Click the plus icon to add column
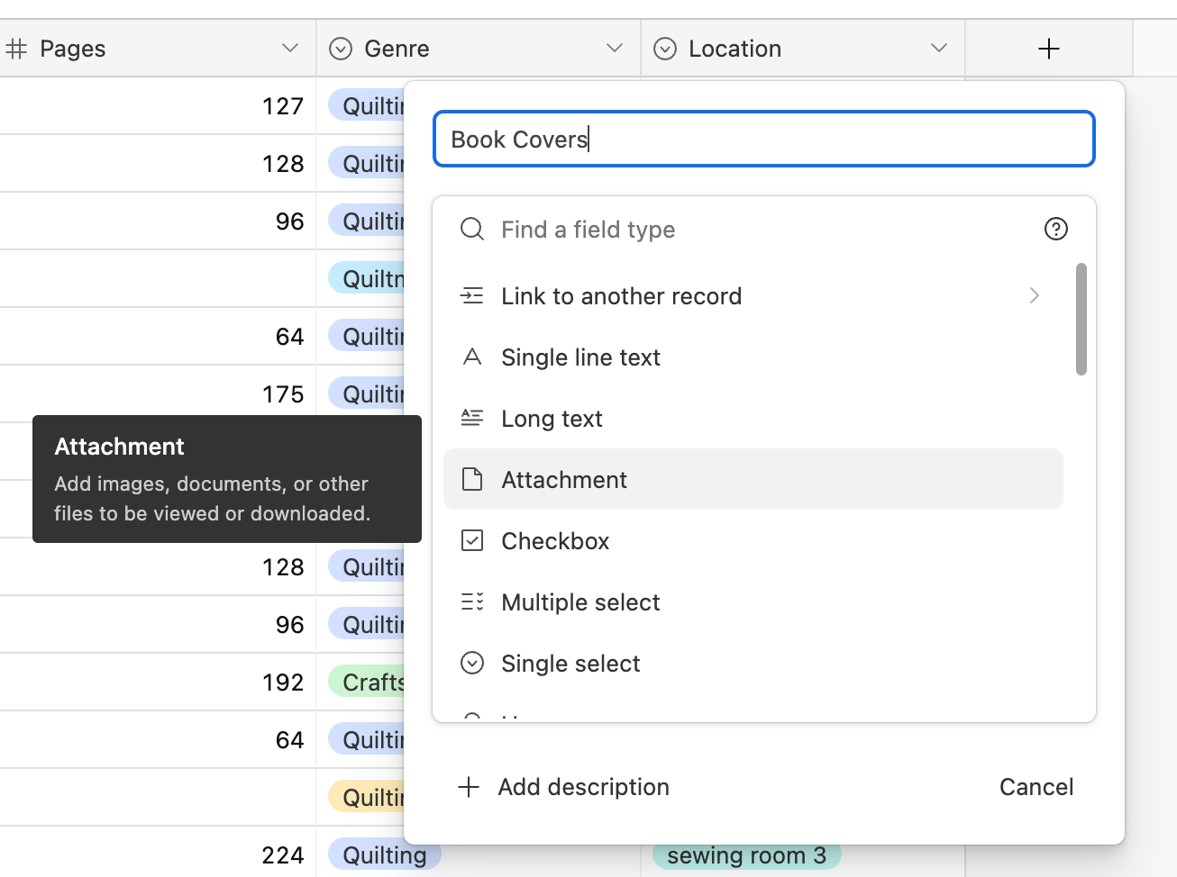1177x877 pixels. pos(1048,49)
